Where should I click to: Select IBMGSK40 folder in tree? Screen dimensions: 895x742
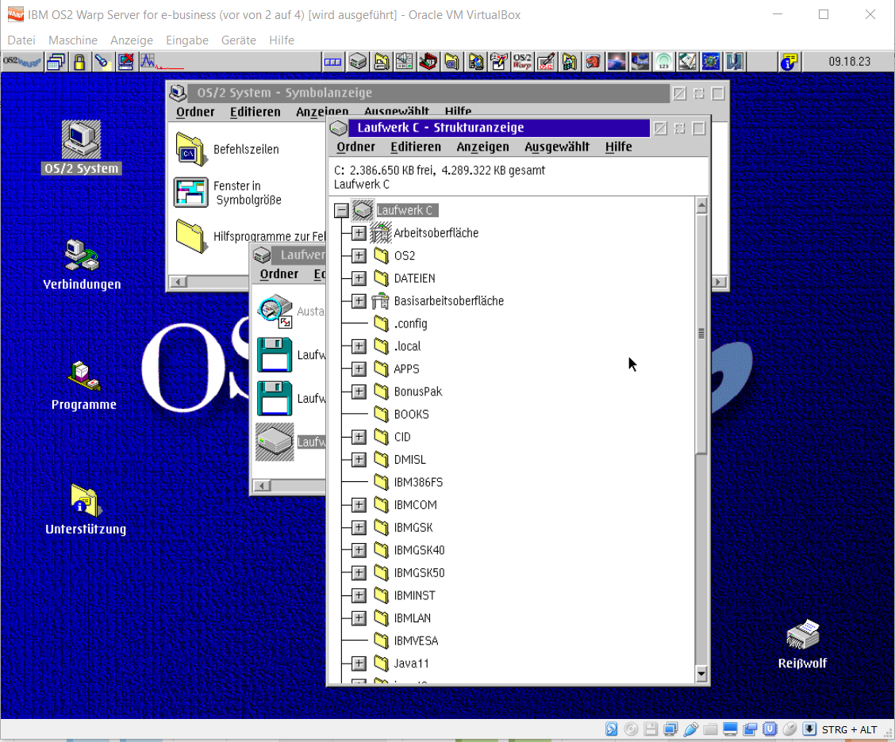click(x=409, y=550)
